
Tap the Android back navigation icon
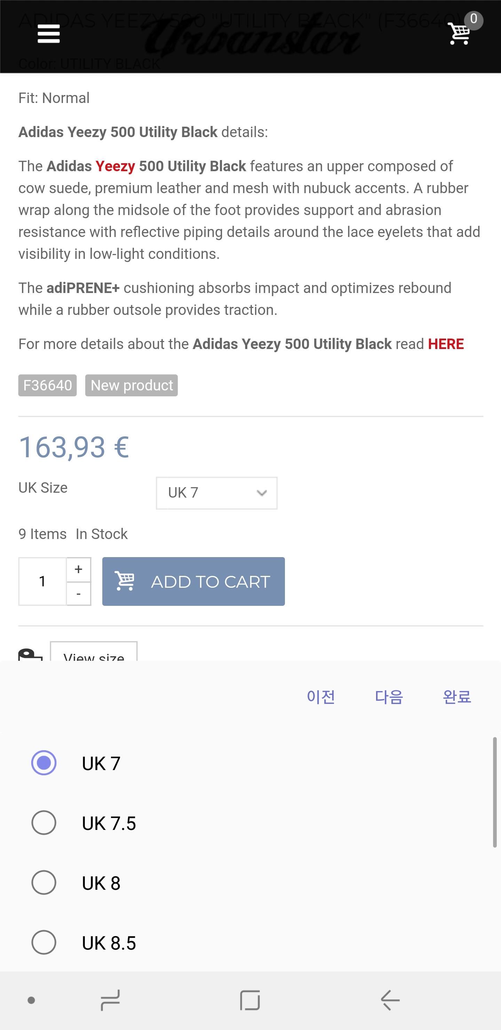click(x=390, y=1000)
